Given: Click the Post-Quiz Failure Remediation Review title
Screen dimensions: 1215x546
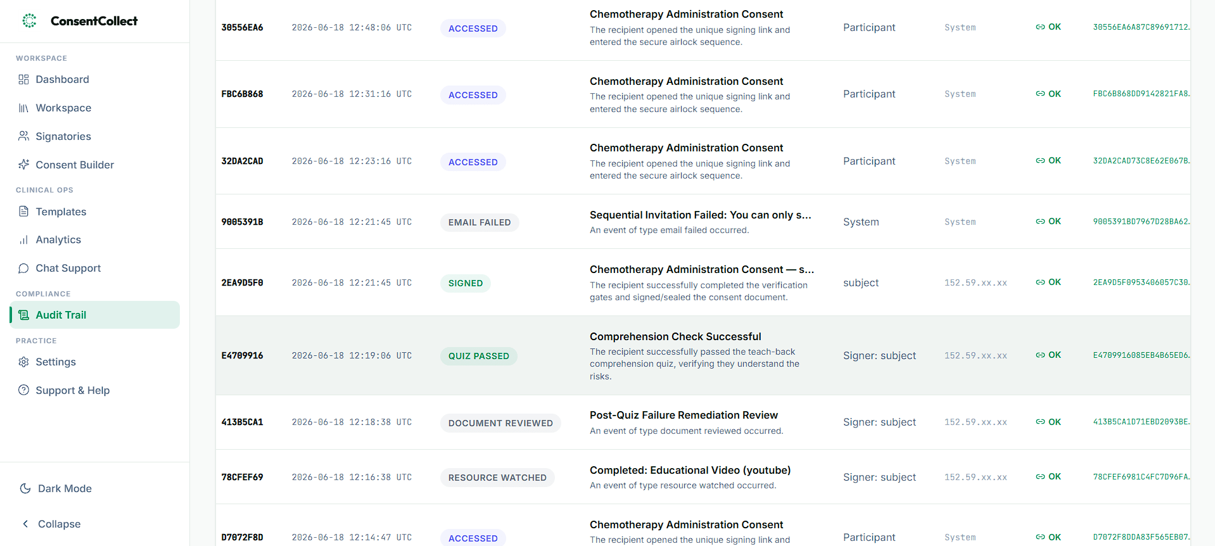Looking at the screenshot, I should click(x=684, y=415).
